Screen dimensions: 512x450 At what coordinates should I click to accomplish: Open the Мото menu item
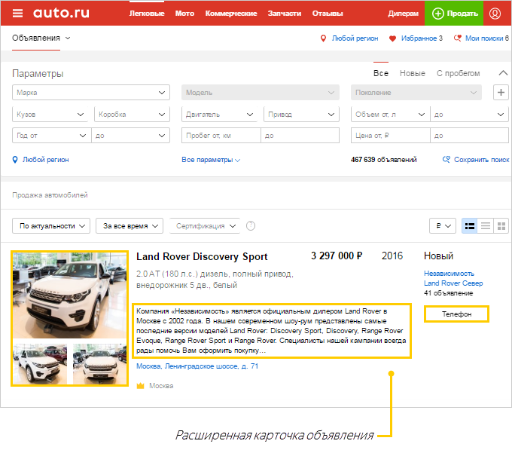pos(184,14)
